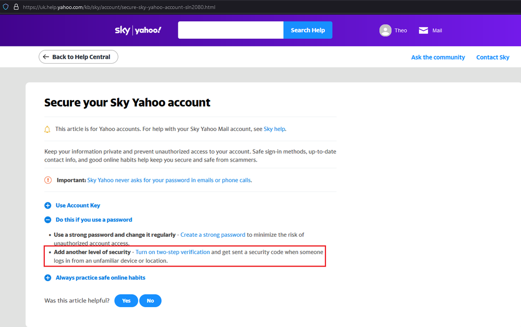This screenshot has width=521, height=327.
Task: Open the Mail envelope icon
Action: (x=423, y=30)
